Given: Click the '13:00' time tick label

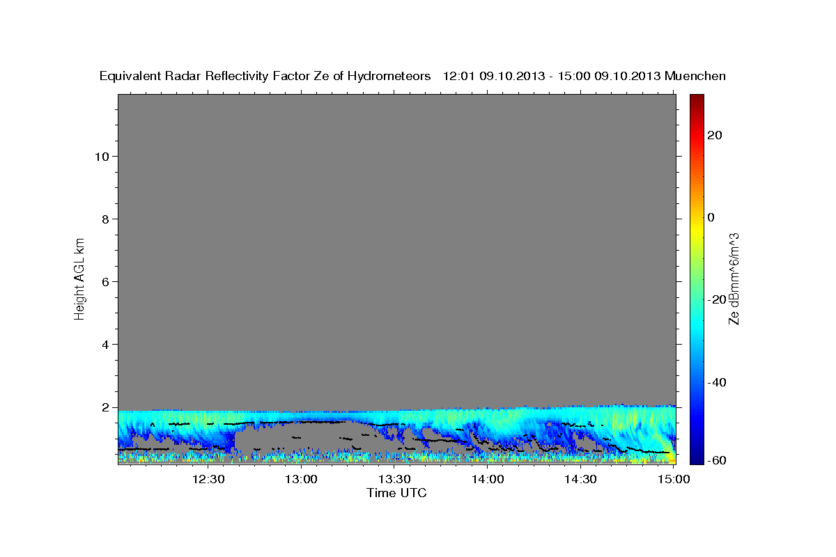Looking at the screenshot, I should point(302,479).
